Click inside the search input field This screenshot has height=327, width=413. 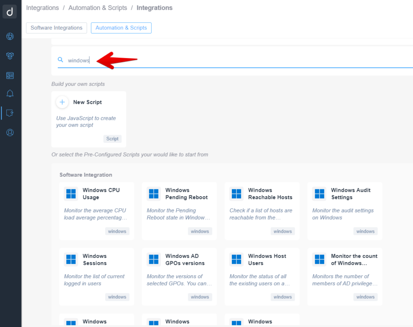(169, 60)
